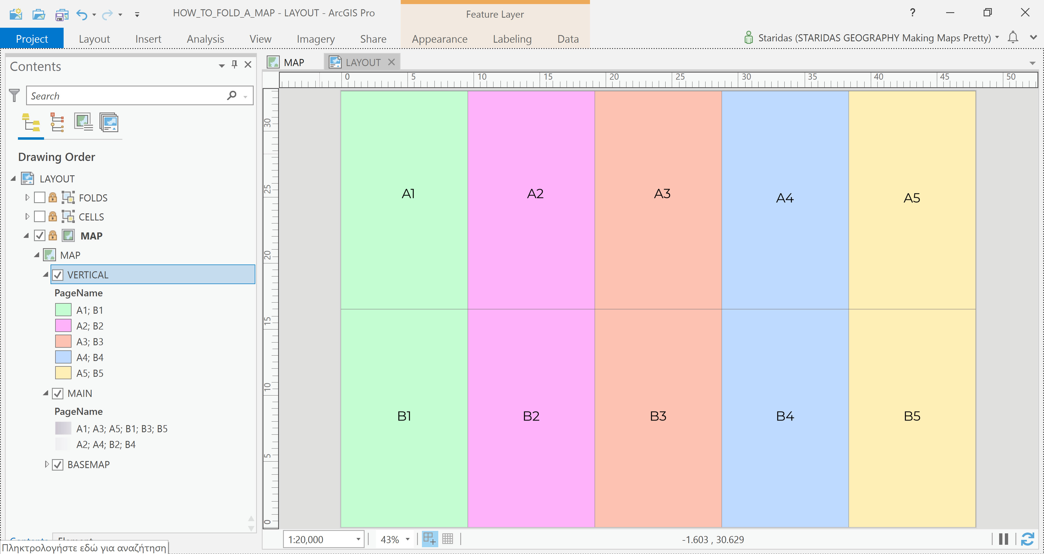Click the List By Element Type icon

57,122
